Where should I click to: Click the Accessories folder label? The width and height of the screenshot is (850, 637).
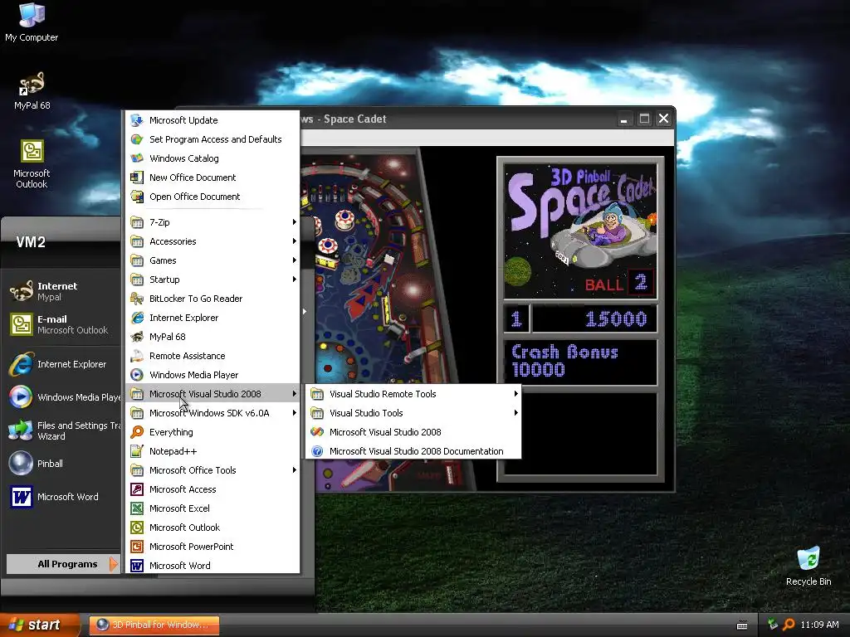(x=173, y=241)
